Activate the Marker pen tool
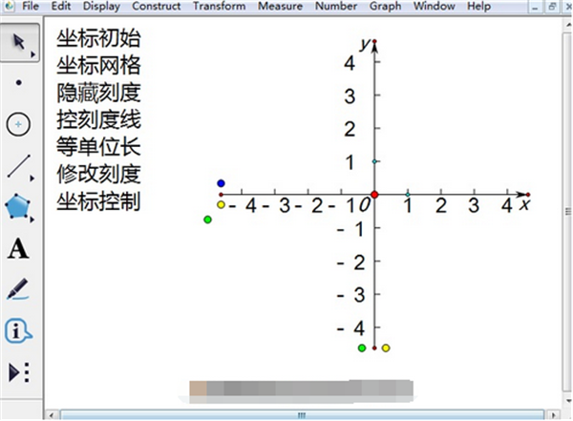 pyautogui.click(x=18, y=289)
